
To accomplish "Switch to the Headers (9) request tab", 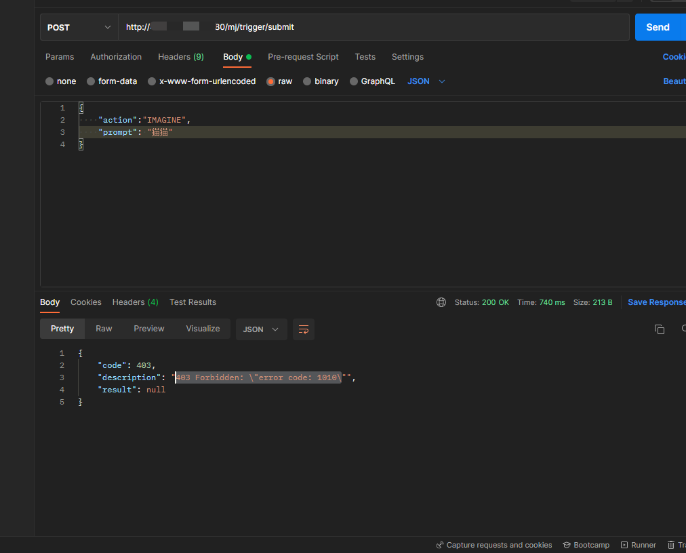I will click(180, 57).
